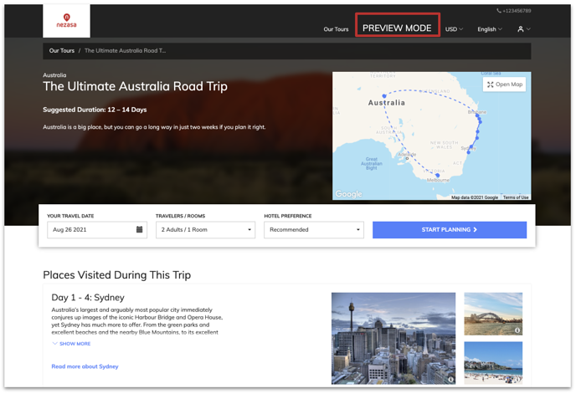The height and width of the screenshot is (394, 576).
Task: Click the Start Planning button
Action: 450,230
